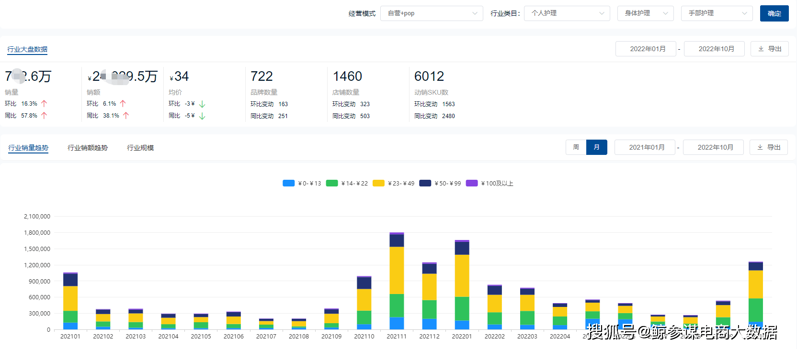Click 环比变动 323 under store count

pyautogui.click(x=351, y=104)
